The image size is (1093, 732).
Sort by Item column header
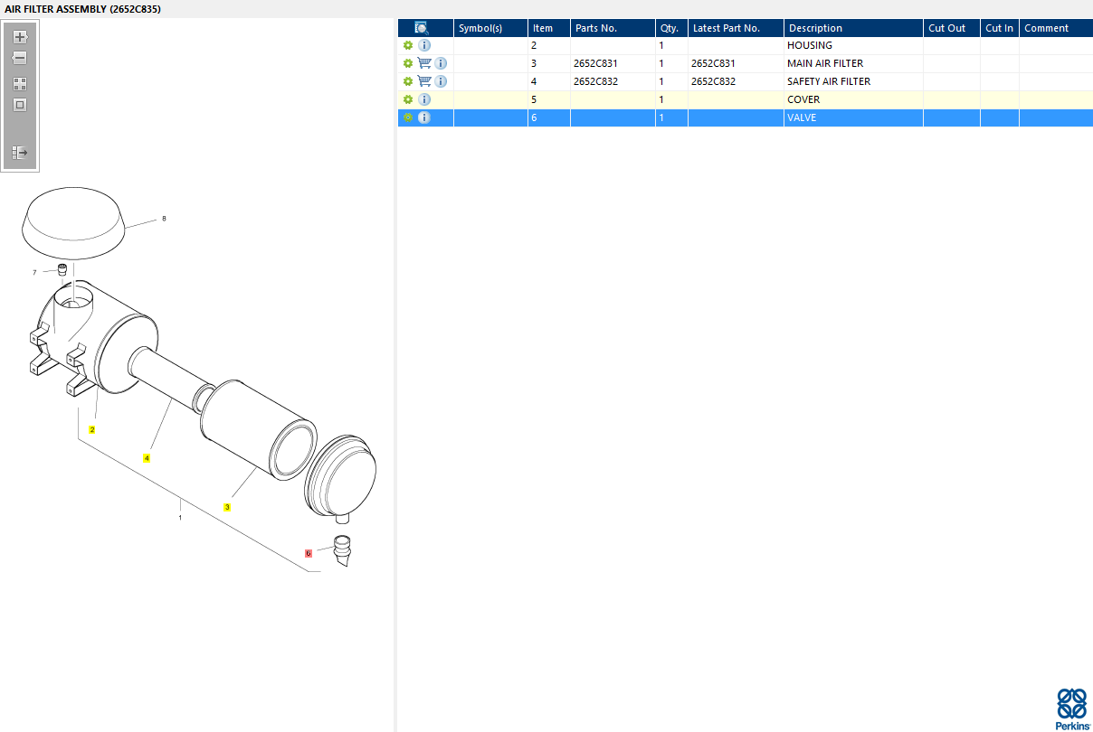tap(549, 28)
